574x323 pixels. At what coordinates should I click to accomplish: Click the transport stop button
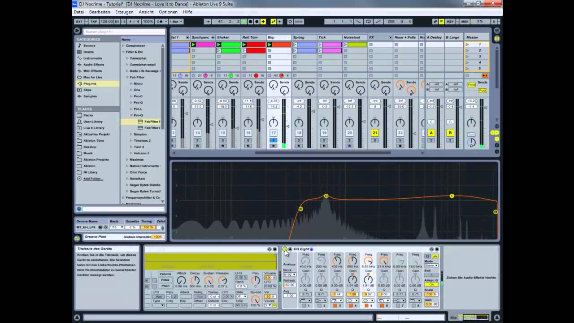tap(250, 22)
